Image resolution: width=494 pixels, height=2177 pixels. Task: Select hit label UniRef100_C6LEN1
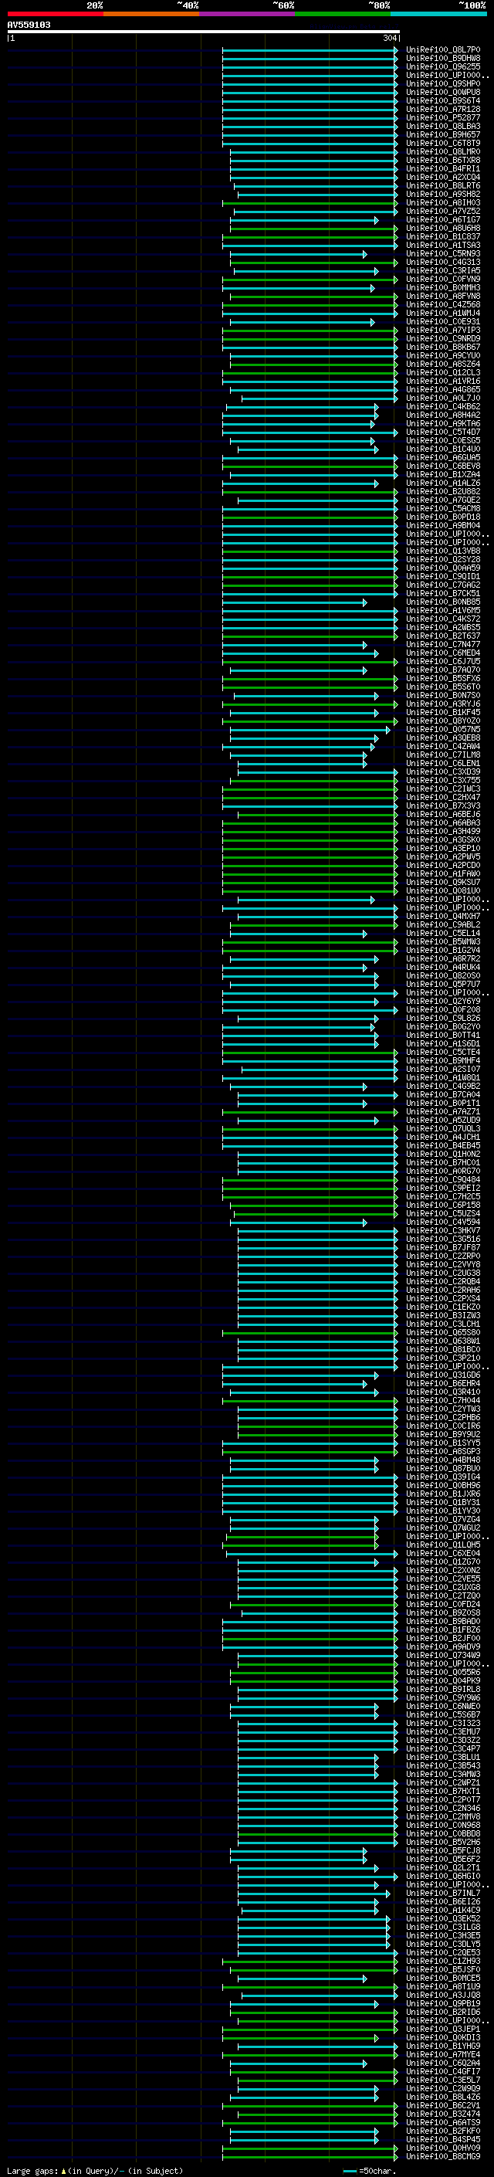point(442,764)
